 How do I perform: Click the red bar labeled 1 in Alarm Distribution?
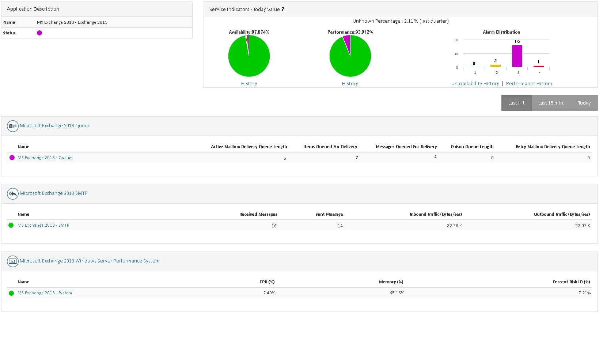point(539,67)
